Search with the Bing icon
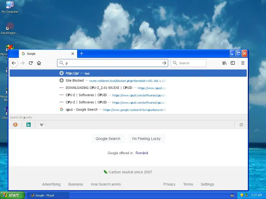 pyautogui.click(x=29, y=125)
